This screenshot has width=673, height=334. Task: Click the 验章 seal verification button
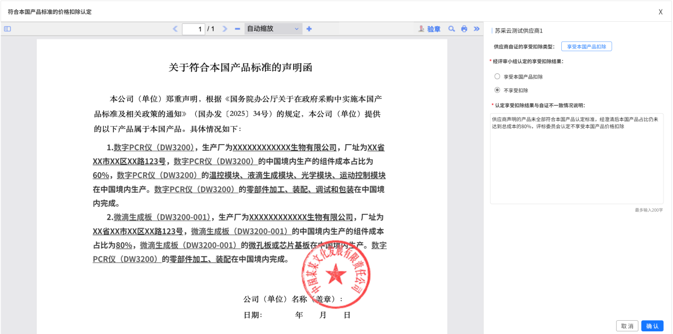pyautogui.click(x=429, y=29)
